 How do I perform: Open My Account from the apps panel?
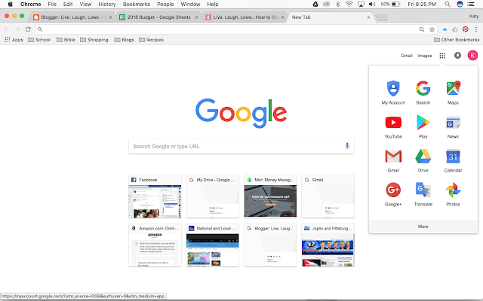(x=393, y=93)
